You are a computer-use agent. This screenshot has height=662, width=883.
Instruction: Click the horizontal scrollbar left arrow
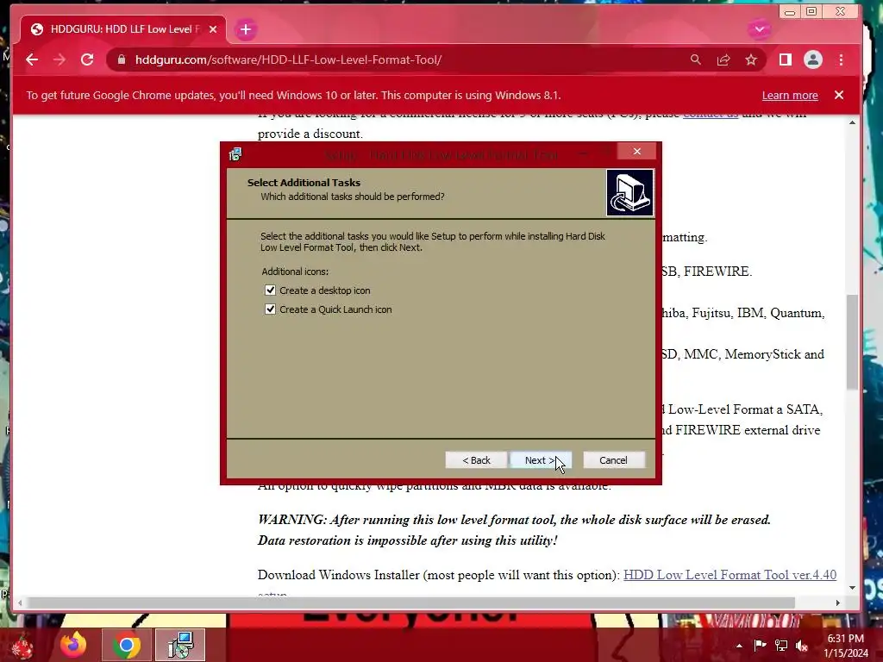(21, 603)
